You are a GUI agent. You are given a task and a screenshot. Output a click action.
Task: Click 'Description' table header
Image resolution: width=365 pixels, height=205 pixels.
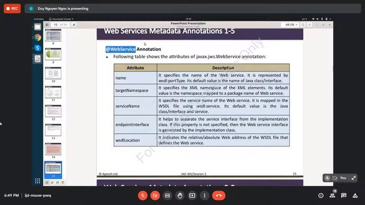(223, 68)
